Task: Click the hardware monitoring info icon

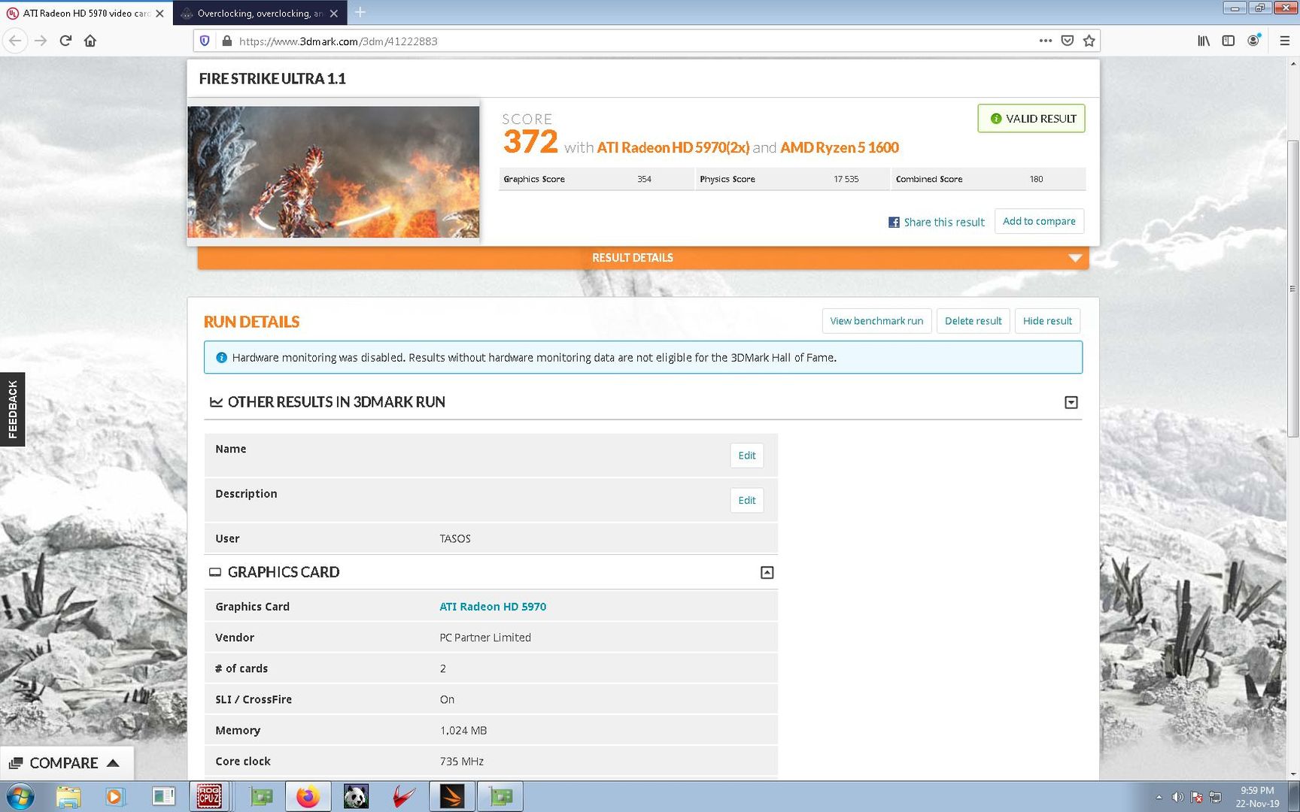Action: [x=221, y=358]
